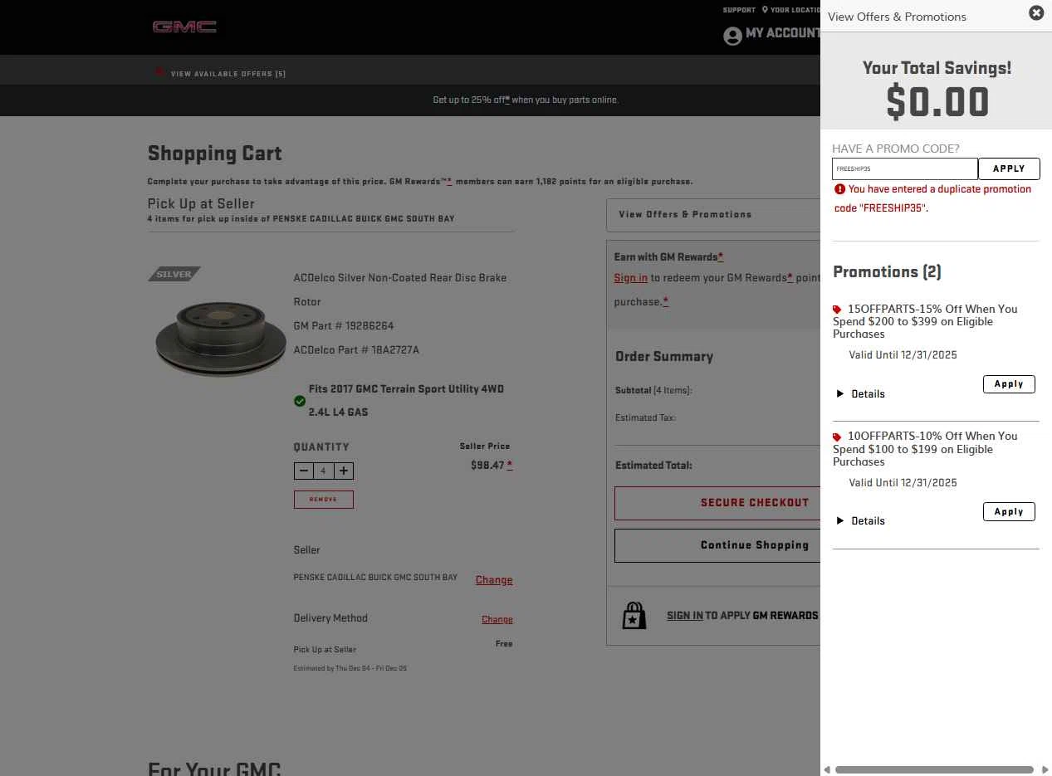Viewport: 1052px width, 776px height.
Task: Click the GM Rewards asterisk in Earn heading
Action: (x=721, y=257)
